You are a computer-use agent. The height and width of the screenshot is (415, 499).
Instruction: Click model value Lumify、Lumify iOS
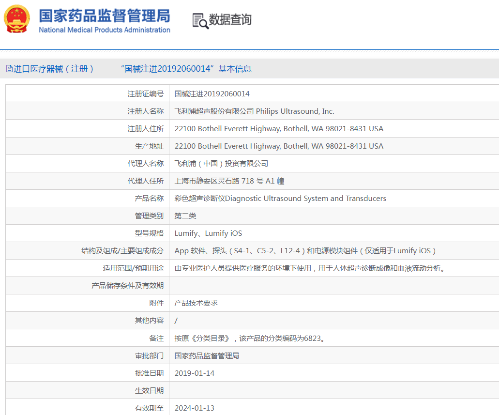208,233
